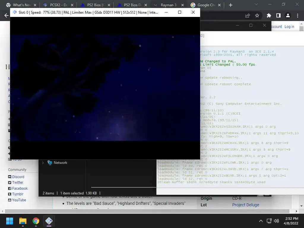Open the Discord community link

click(x=18, y=177)
